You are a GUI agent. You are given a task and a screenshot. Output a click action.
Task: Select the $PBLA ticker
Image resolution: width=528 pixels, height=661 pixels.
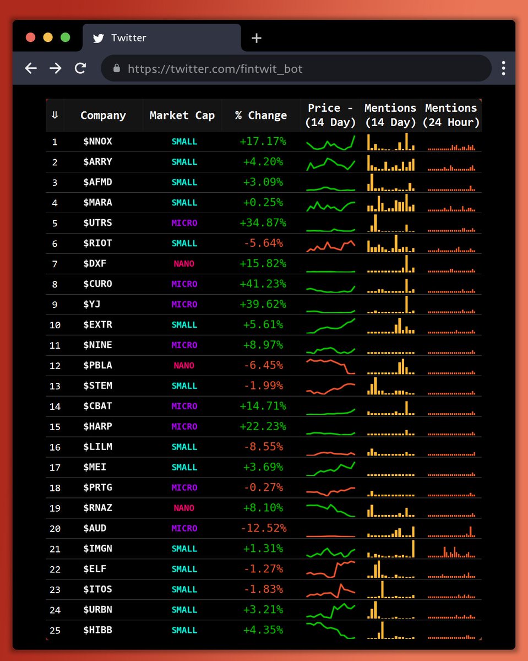[98, 366]
